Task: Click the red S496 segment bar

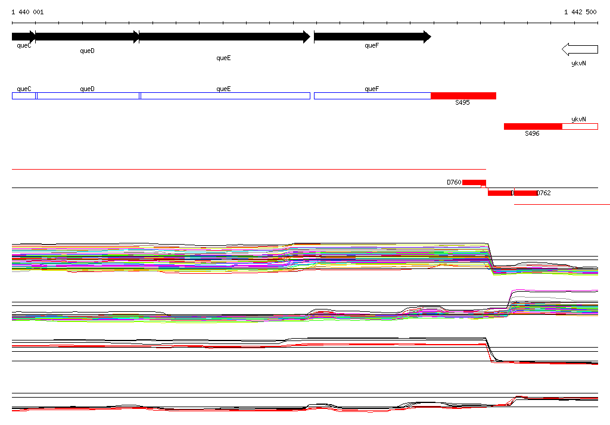Action: pyautogui.click(x=533, y=126)
